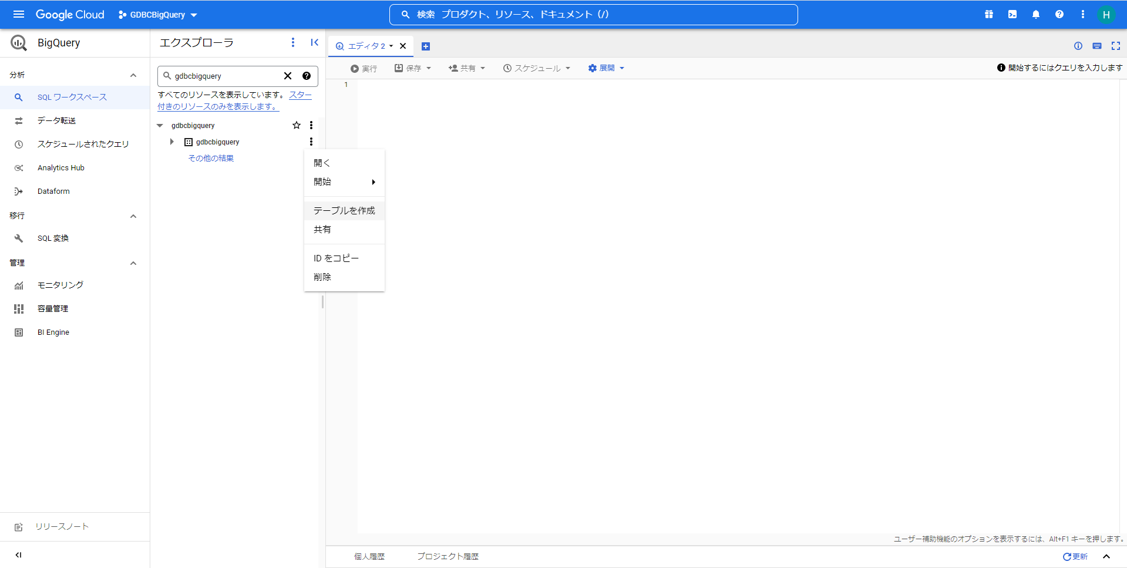Add a new editor tab
Image resolution: width=1127 pixels, height=568 pixels.
426,46
